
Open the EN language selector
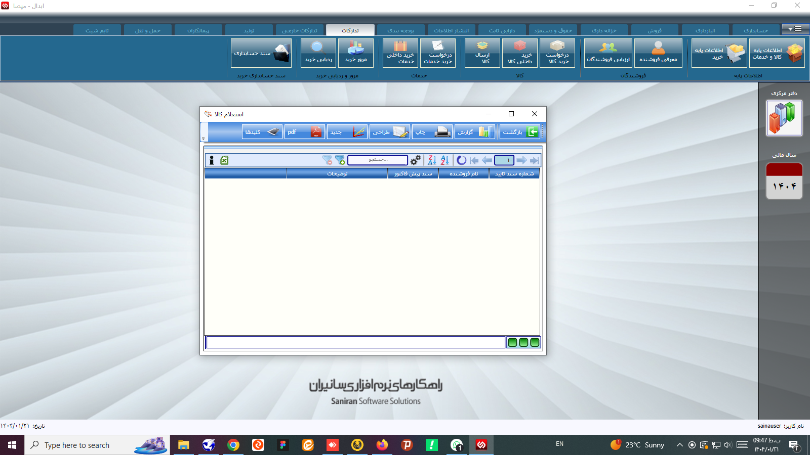tap(560, 444)
